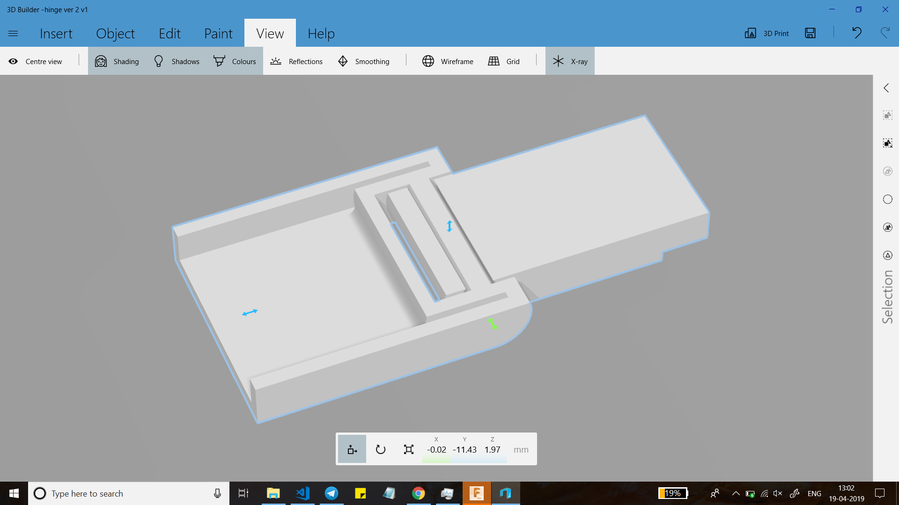Click the Save icon
This screenshot has width=899, height=505.
[x=810, y=33]
